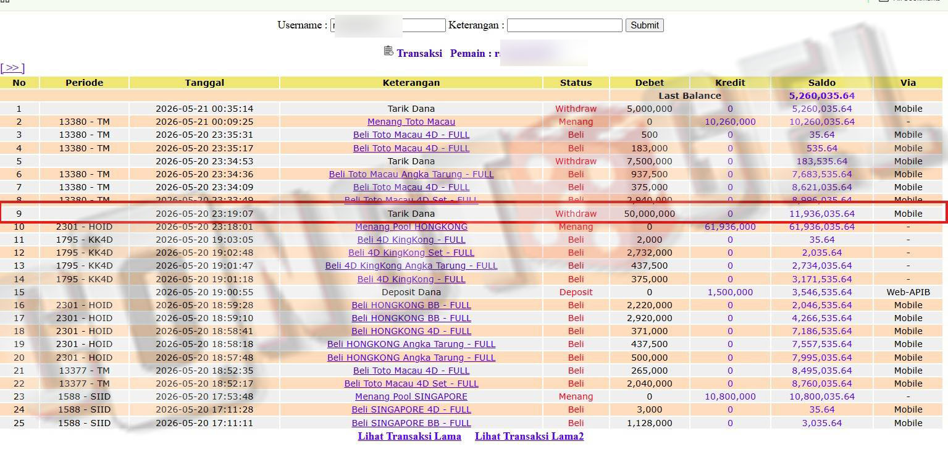Open Beli Toto Macau 4D link at 23:34:09

[x=411, y=187]
